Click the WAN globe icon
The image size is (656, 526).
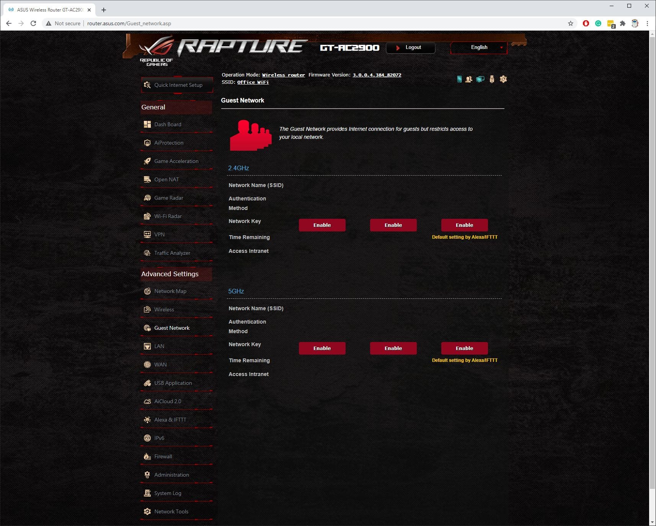coord(147,365)
